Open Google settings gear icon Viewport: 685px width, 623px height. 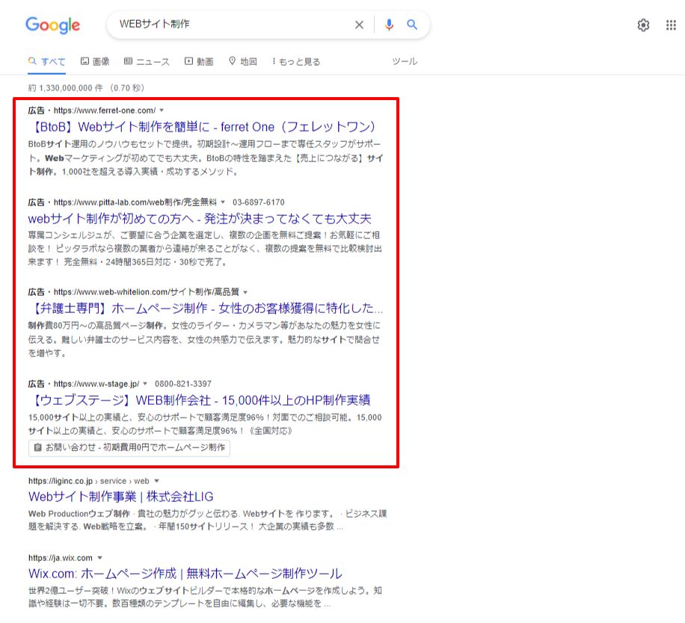(643, 25)
